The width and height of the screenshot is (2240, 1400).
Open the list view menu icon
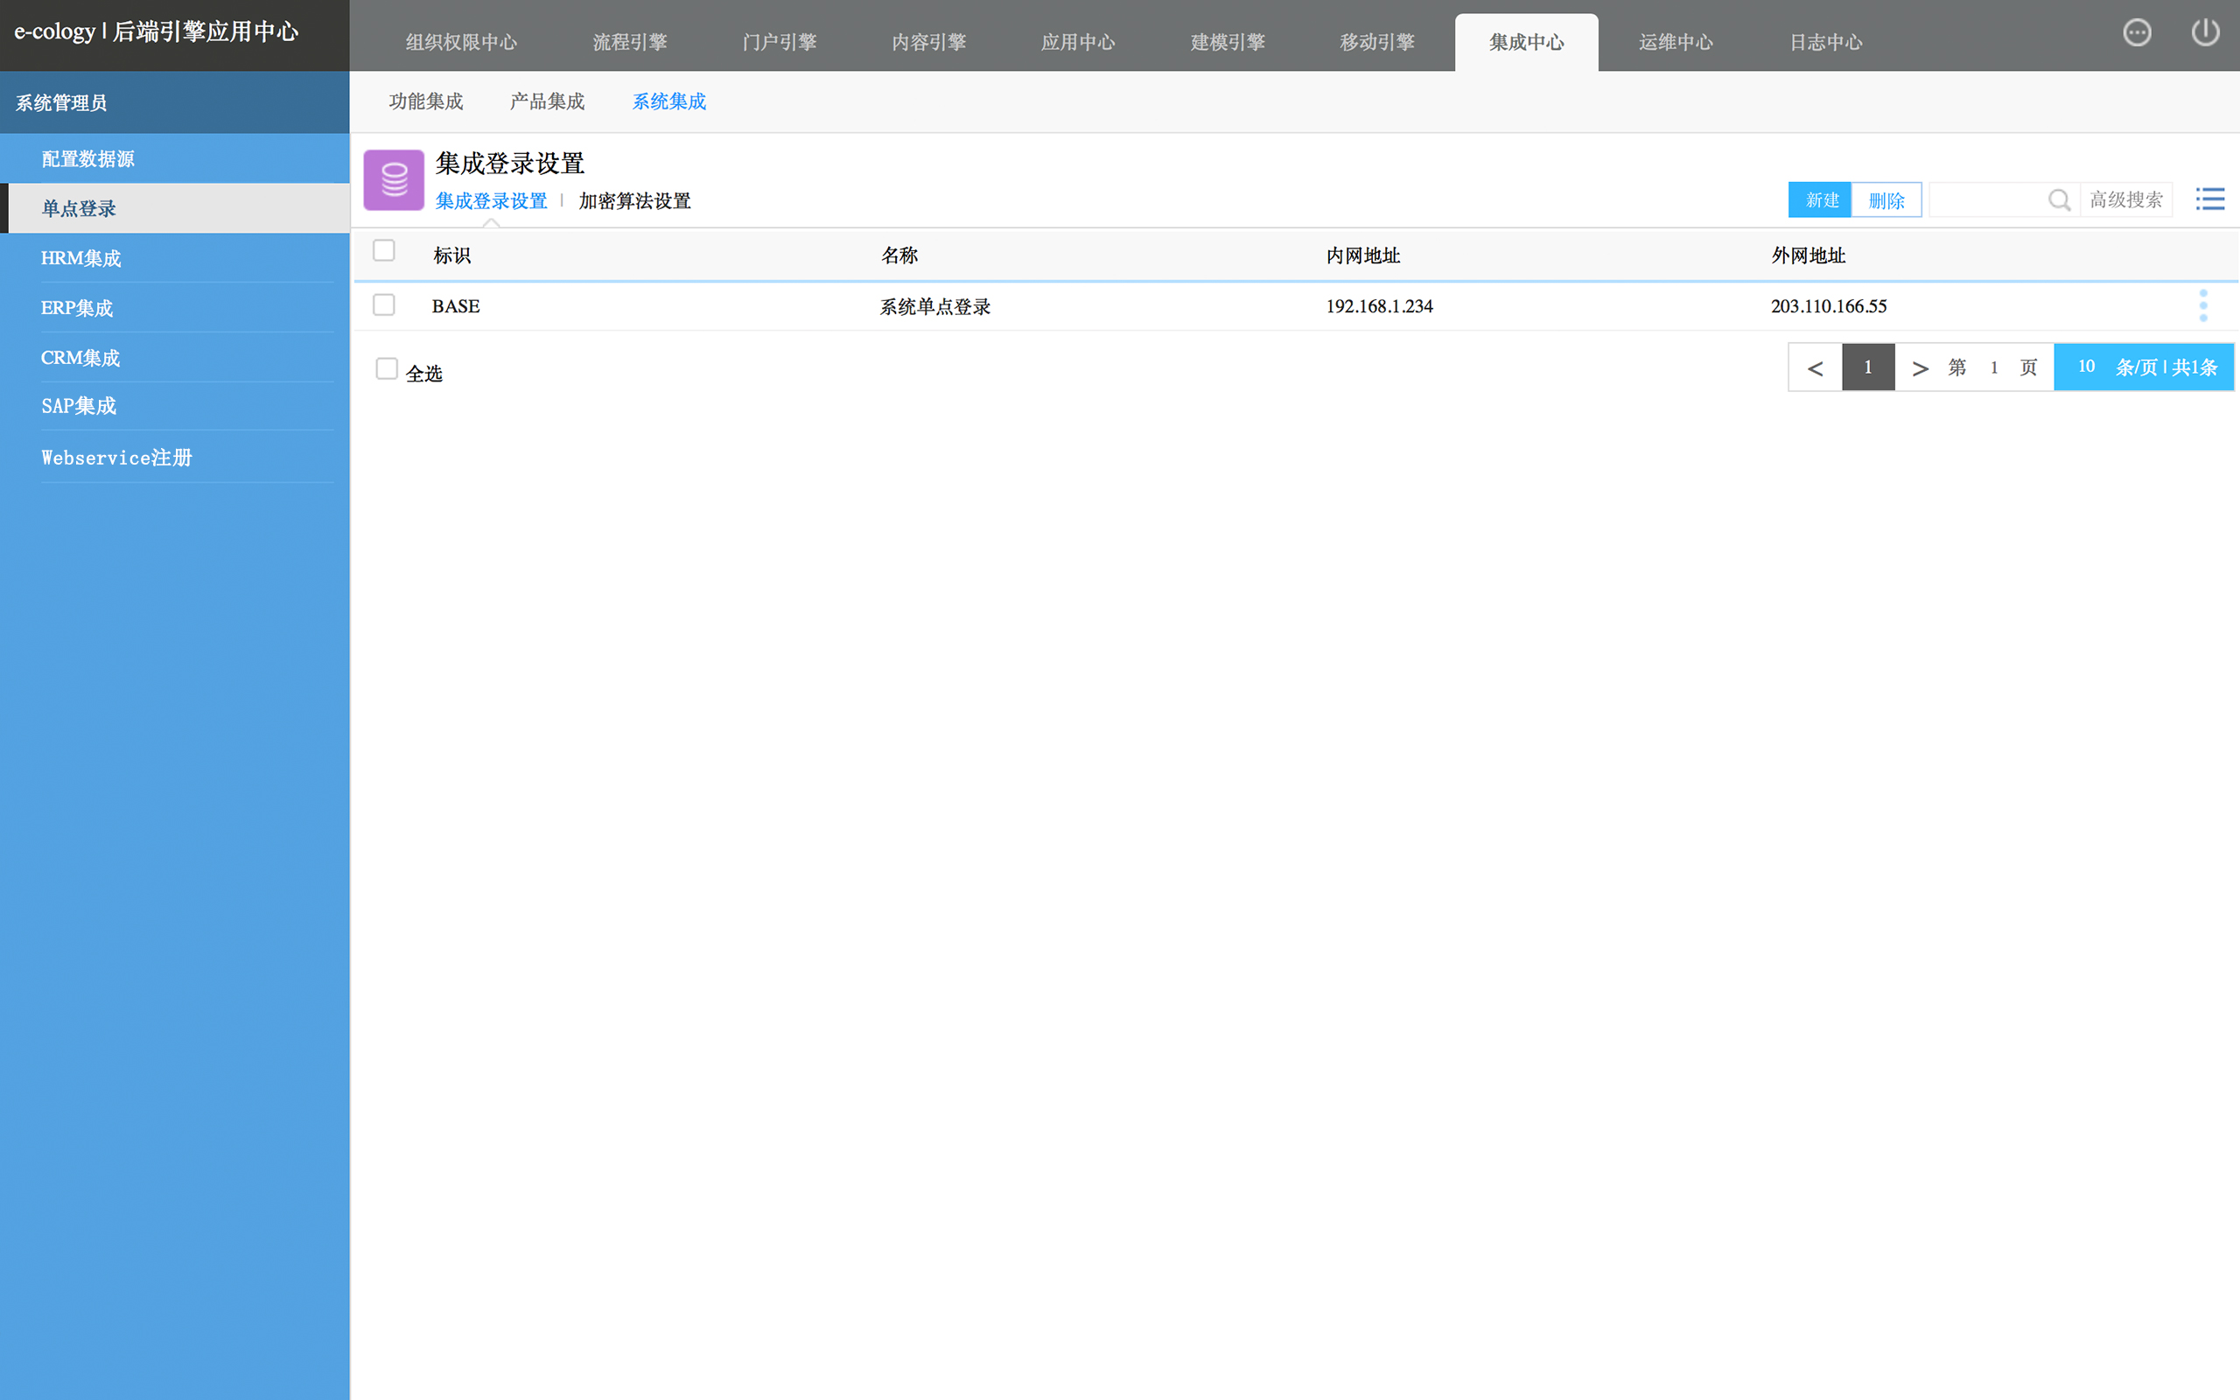[x=2210, y=199]
